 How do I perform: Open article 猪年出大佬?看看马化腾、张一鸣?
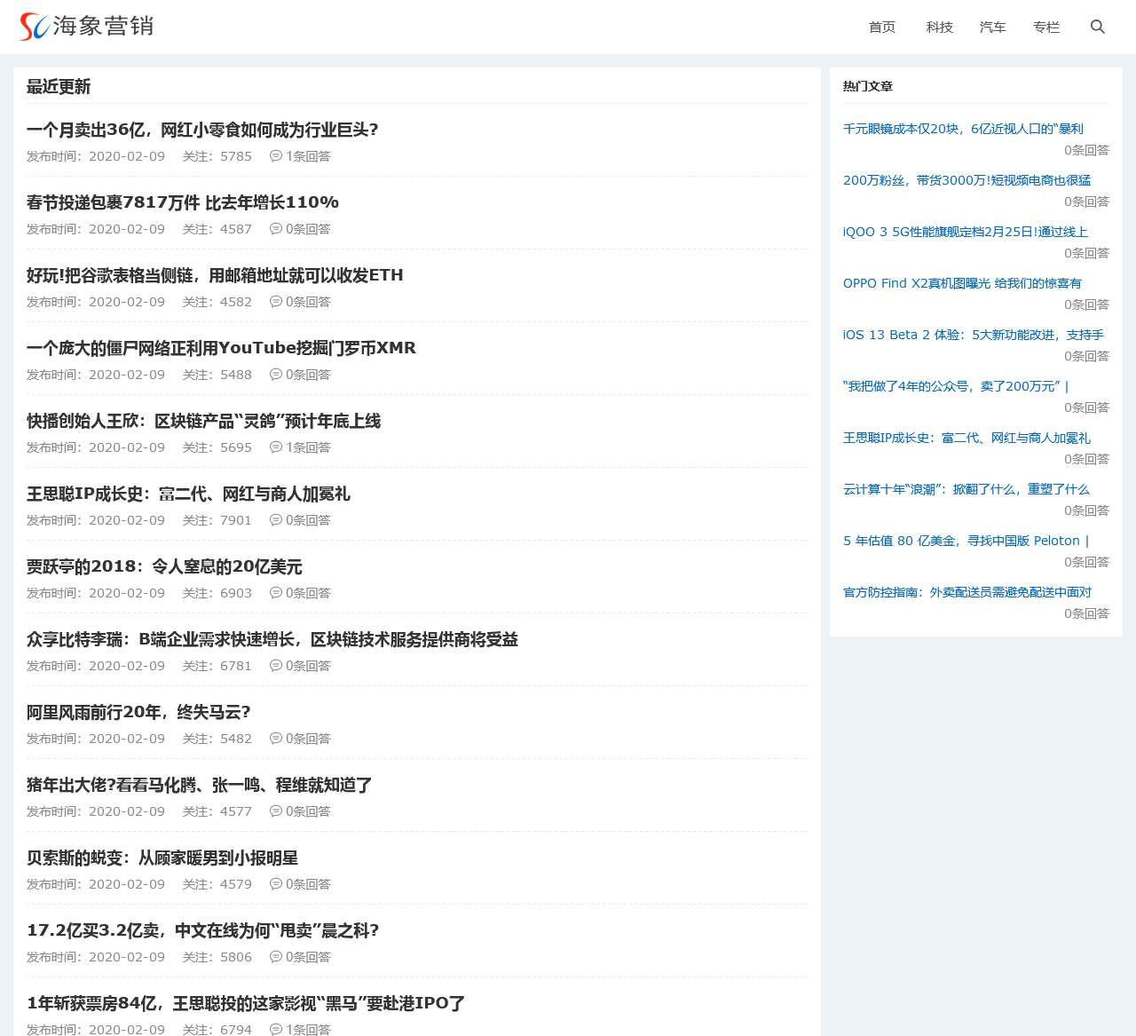click(200, 785)
